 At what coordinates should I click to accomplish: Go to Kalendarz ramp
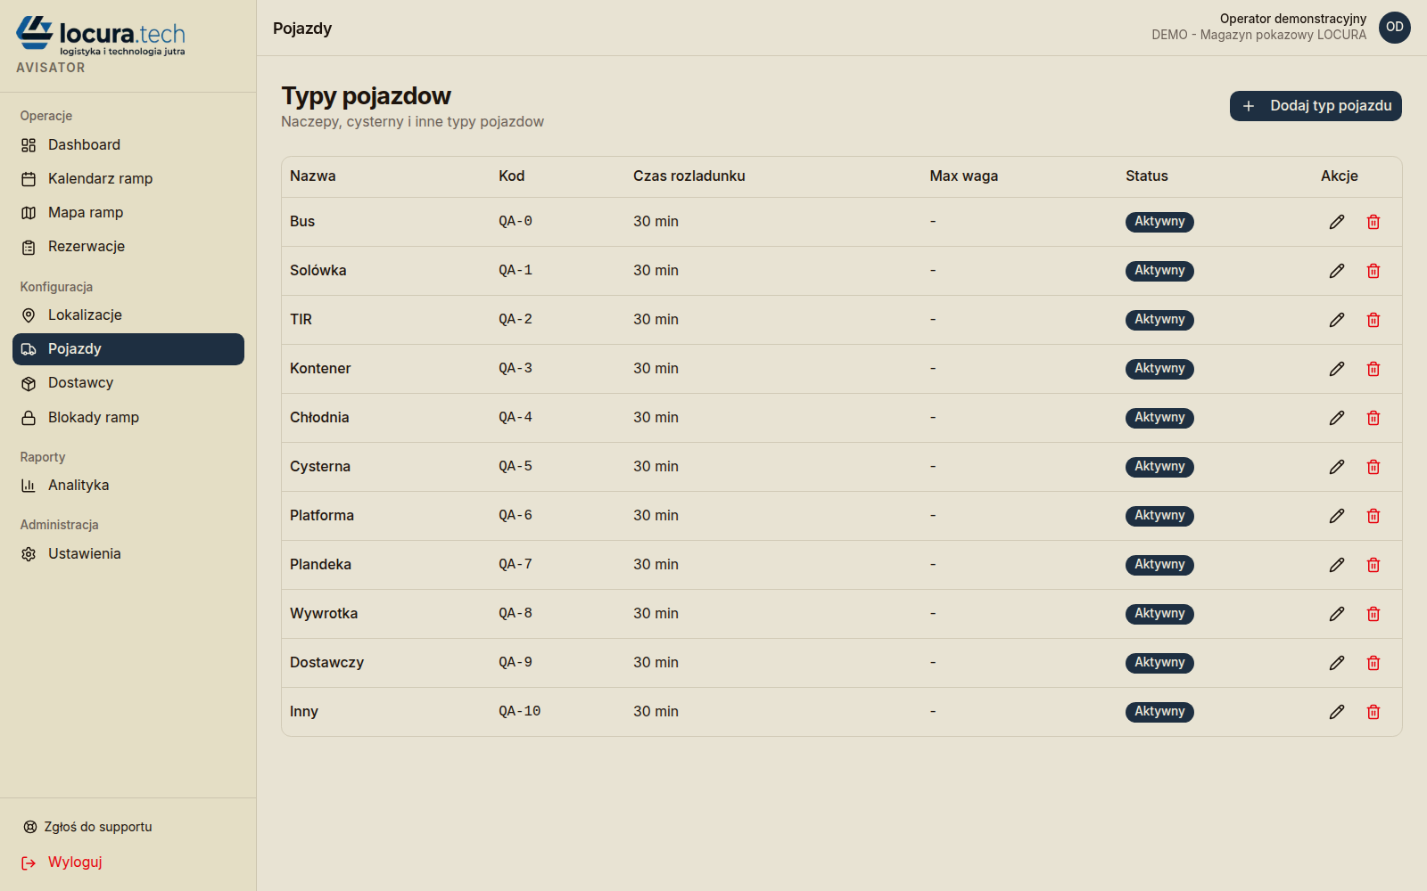pyautogui.click(x=128, y=179)
